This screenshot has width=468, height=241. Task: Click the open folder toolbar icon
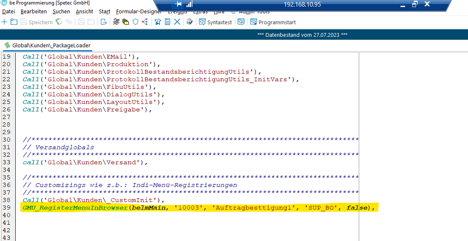tap(14, 22)
